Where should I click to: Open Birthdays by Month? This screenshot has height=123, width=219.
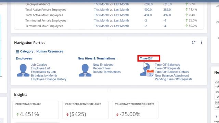[x=44, y=76]
